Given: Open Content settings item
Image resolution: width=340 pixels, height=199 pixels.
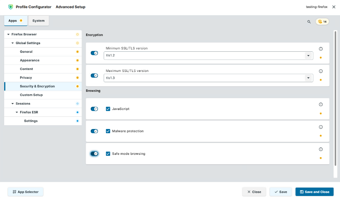Looking at the screenshot, I should coord(43,69).
